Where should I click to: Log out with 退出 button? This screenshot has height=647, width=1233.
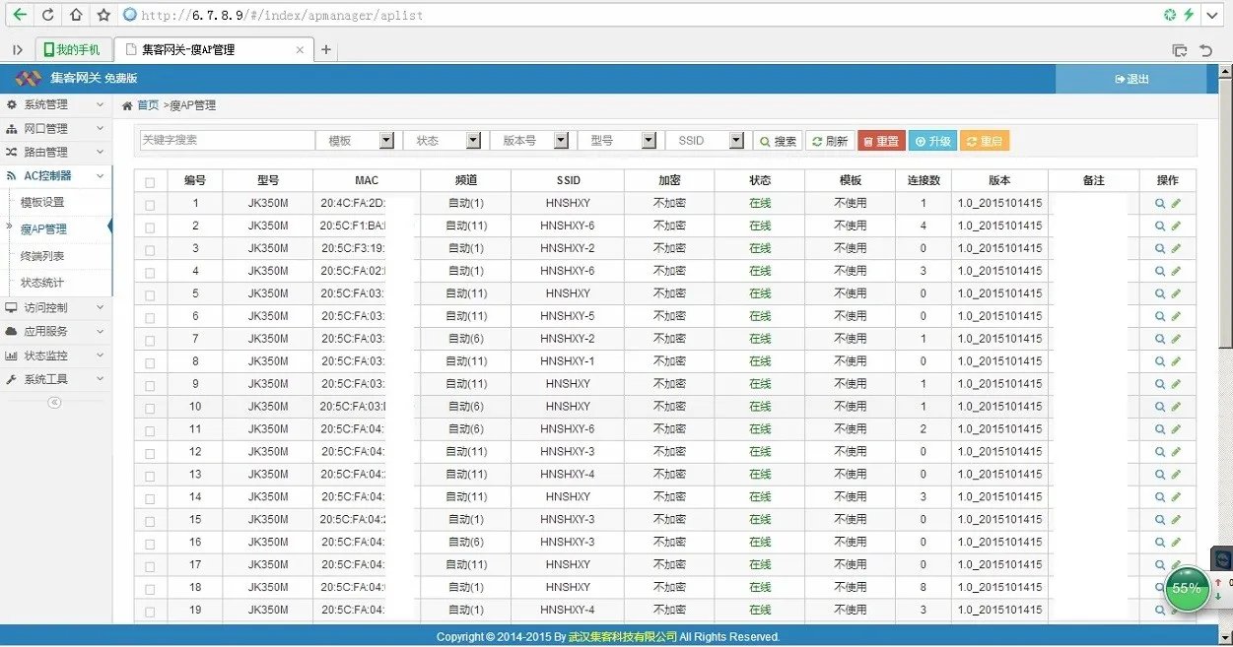click(1130, 79)
